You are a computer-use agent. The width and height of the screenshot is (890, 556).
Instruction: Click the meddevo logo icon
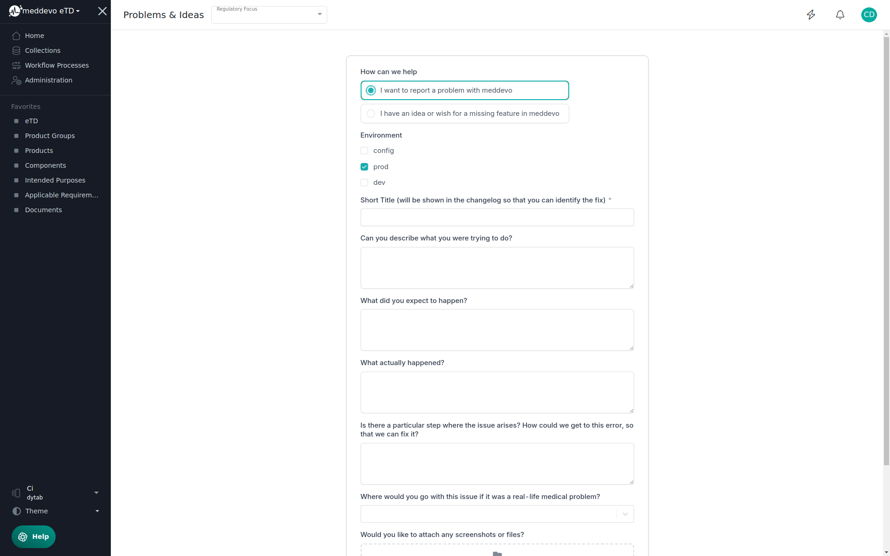[x=15, y=11]
